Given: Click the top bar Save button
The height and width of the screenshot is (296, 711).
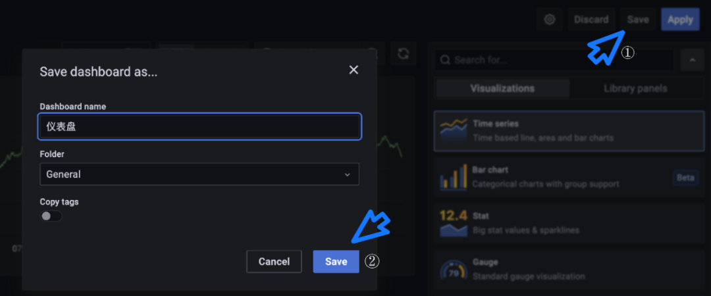Looking at the screenshot, I should click(637, 20).
